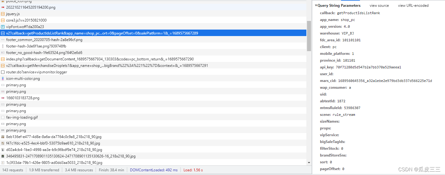Screen dimensions: 445x175
Task: Click the Load: 1.56 s entry
Action: (x=193, y=170)
